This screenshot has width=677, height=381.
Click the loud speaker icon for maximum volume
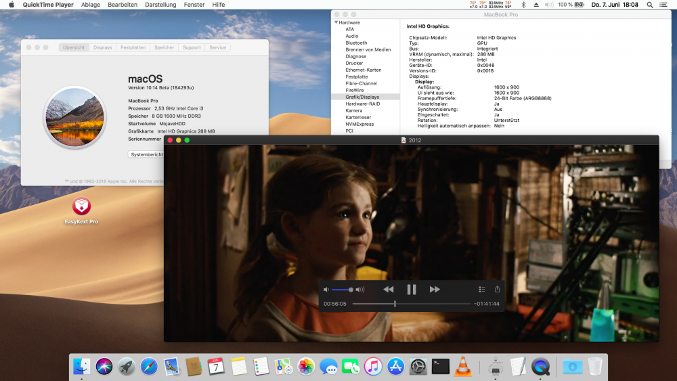click(360, 290)
